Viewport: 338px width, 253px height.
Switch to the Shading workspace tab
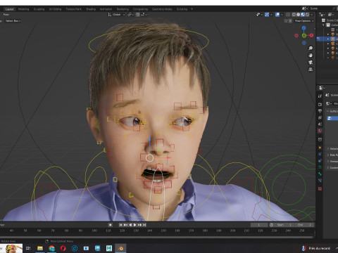click(91, 9)
